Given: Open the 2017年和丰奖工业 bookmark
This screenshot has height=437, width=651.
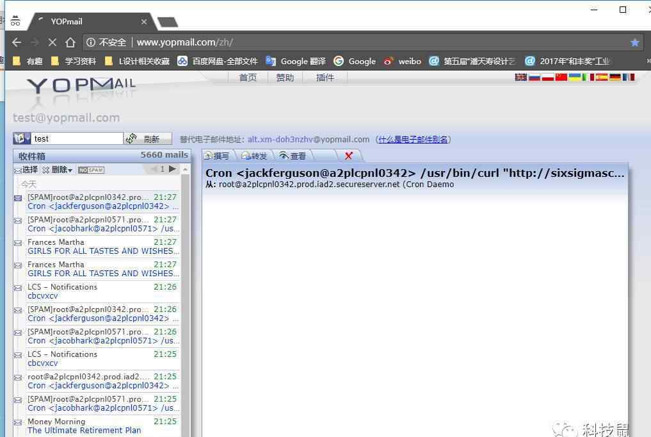Looking at the screenshot, I should [x=567, y=62].
